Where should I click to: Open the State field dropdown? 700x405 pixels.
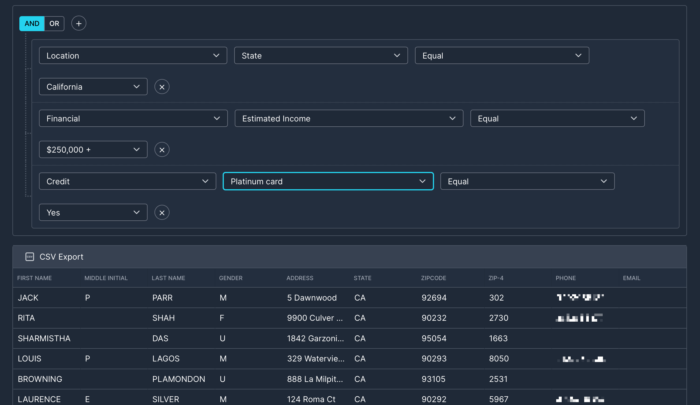pos(321,55)
